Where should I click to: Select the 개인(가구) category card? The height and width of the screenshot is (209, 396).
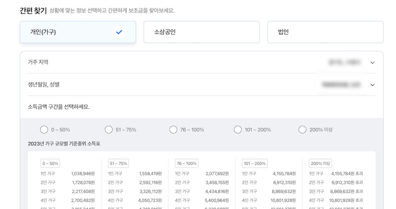[x=78, y=32]
